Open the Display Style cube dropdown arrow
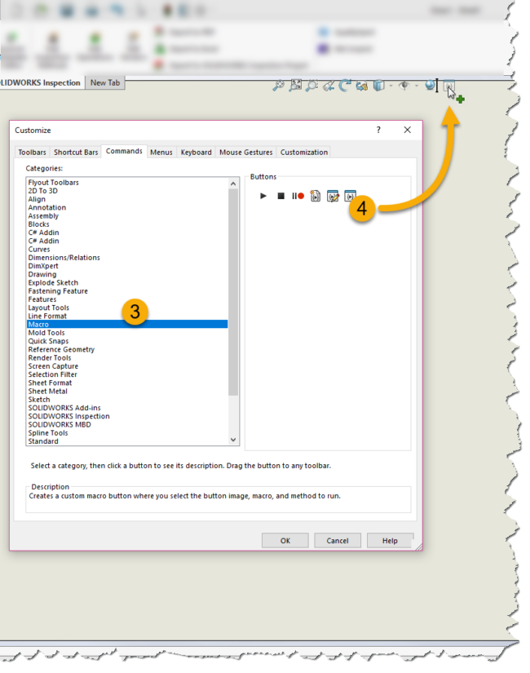 (391, 86)
